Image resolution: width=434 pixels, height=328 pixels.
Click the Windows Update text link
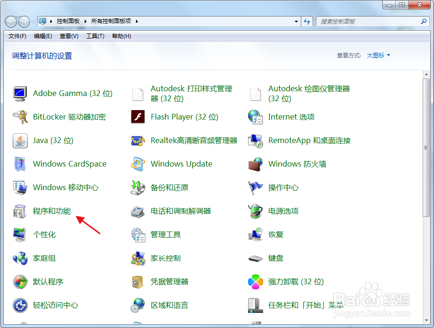pyautogui.click(x=181, y=164)
